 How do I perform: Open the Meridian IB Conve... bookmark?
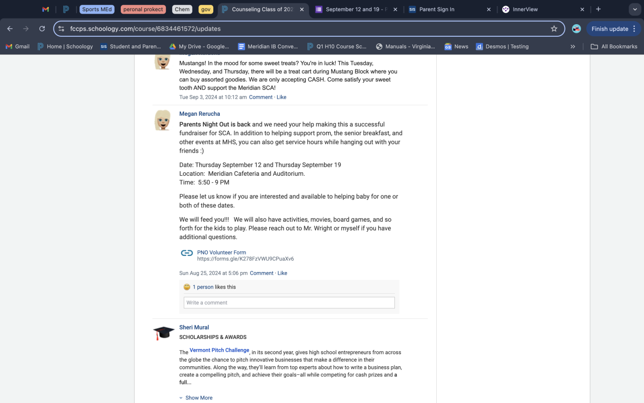point(268,46)
